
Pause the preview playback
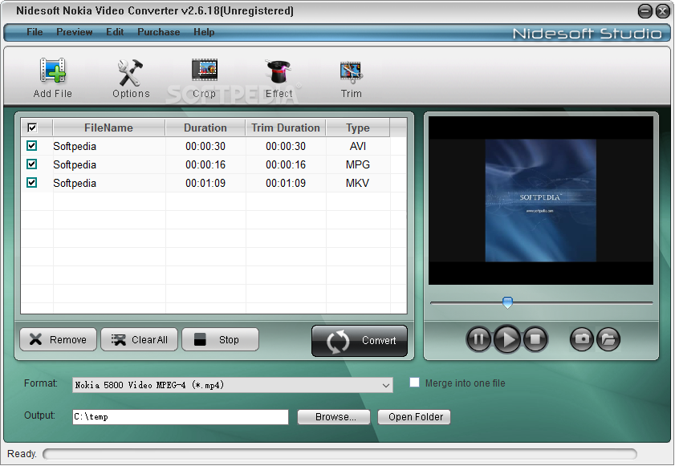click(478, 339)
